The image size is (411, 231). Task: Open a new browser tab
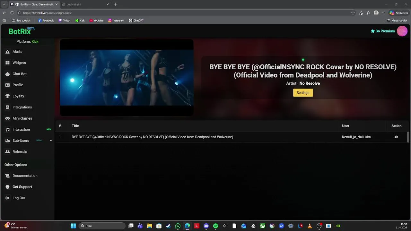115,4
